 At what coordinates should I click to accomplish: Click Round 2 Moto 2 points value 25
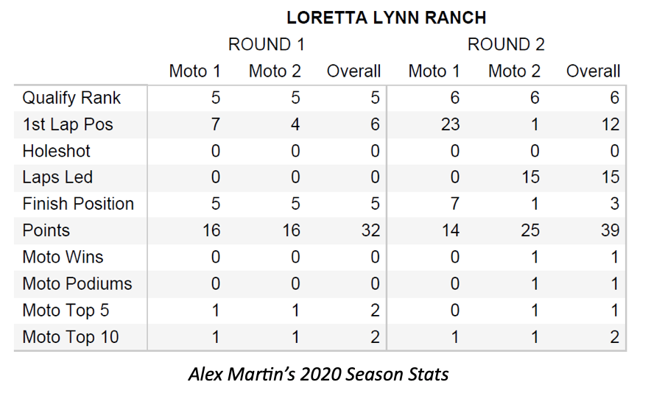(529, 230)
